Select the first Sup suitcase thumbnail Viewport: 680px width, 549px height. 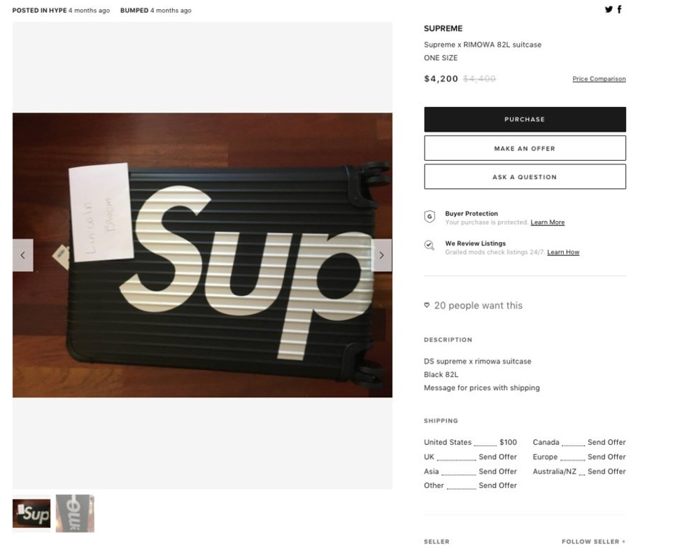(31, 513)
